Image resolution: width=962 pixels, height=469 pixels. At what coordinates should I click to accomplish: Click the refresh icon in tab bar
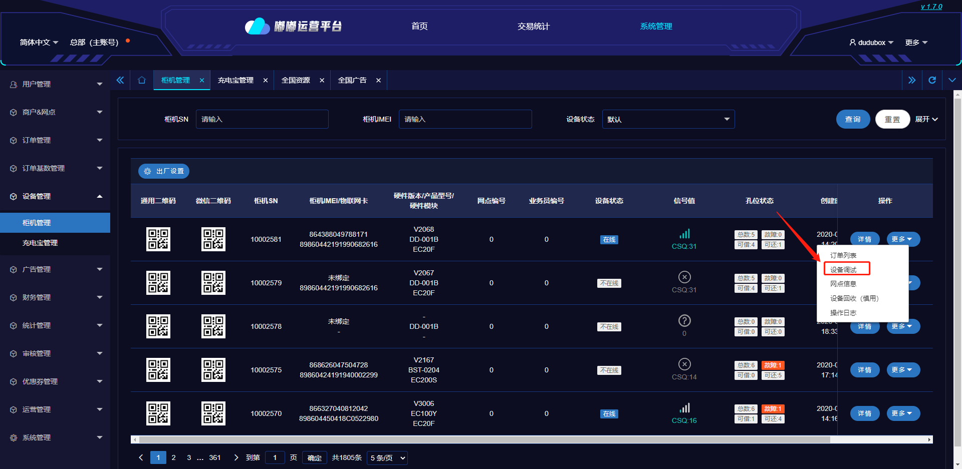point(932,80)
